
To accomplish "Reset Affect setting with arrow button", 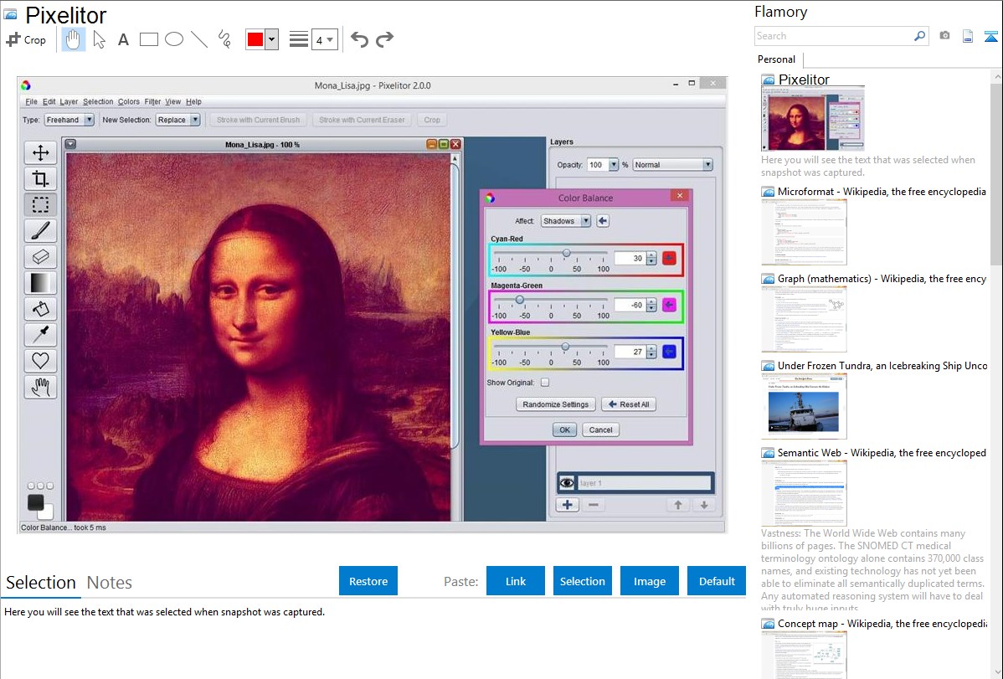I will [603, 221].
